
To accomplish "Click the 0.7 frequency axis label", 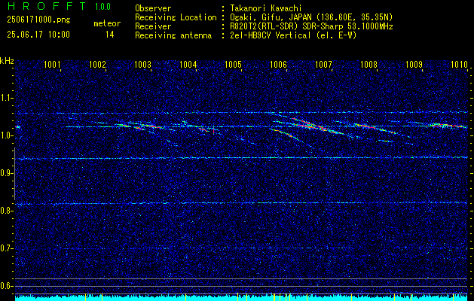I will click(6, 248).
